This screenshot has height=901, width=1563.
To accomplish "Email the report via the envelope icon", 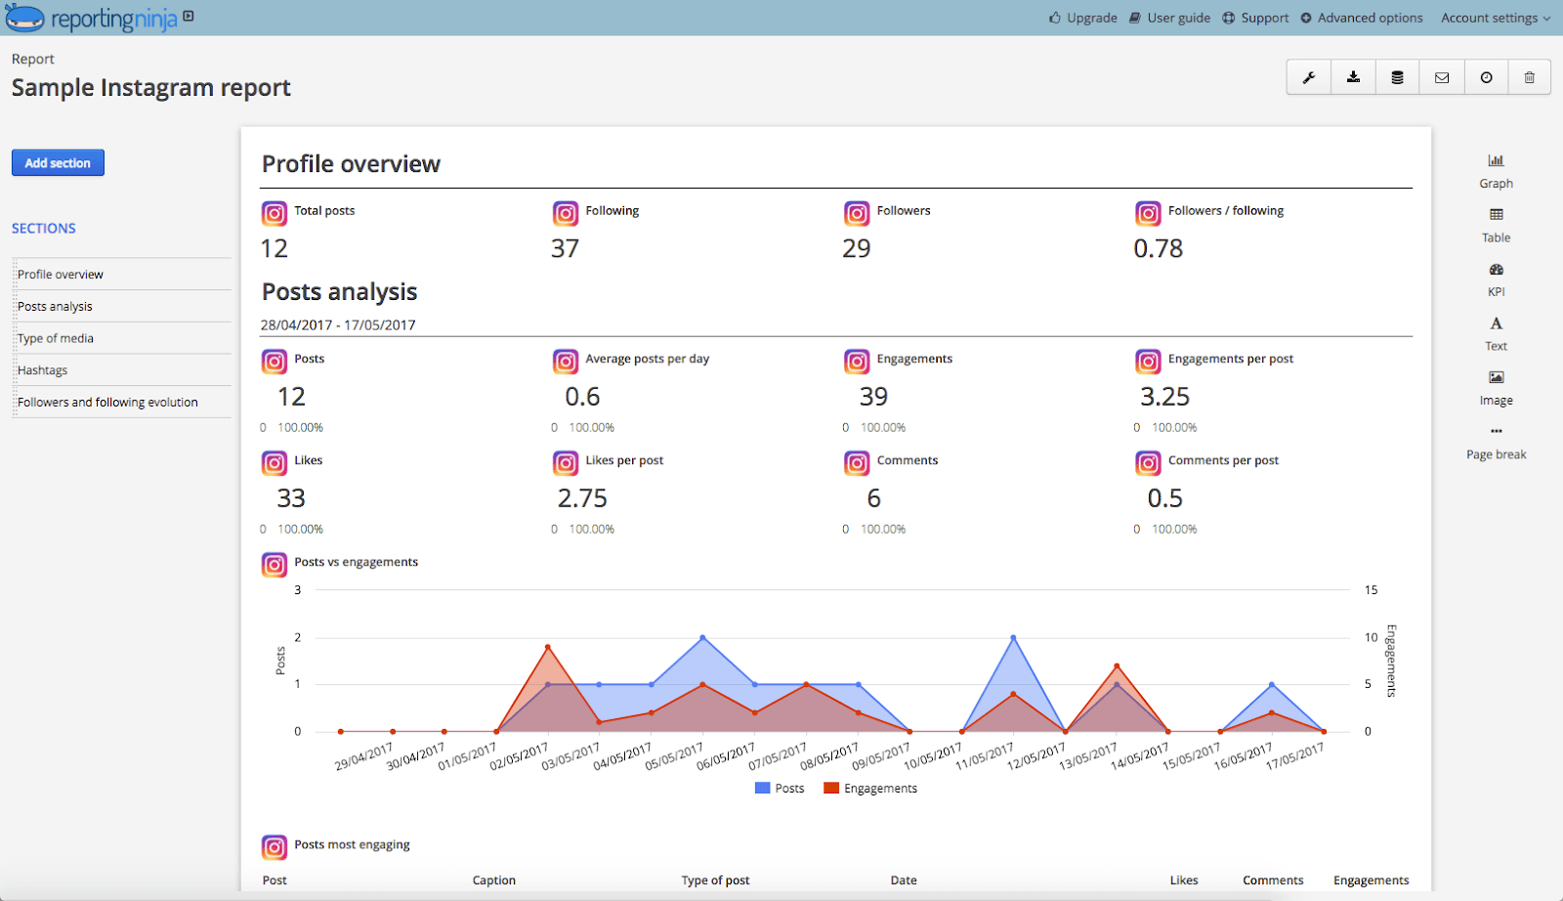I will click(1442, 77).
